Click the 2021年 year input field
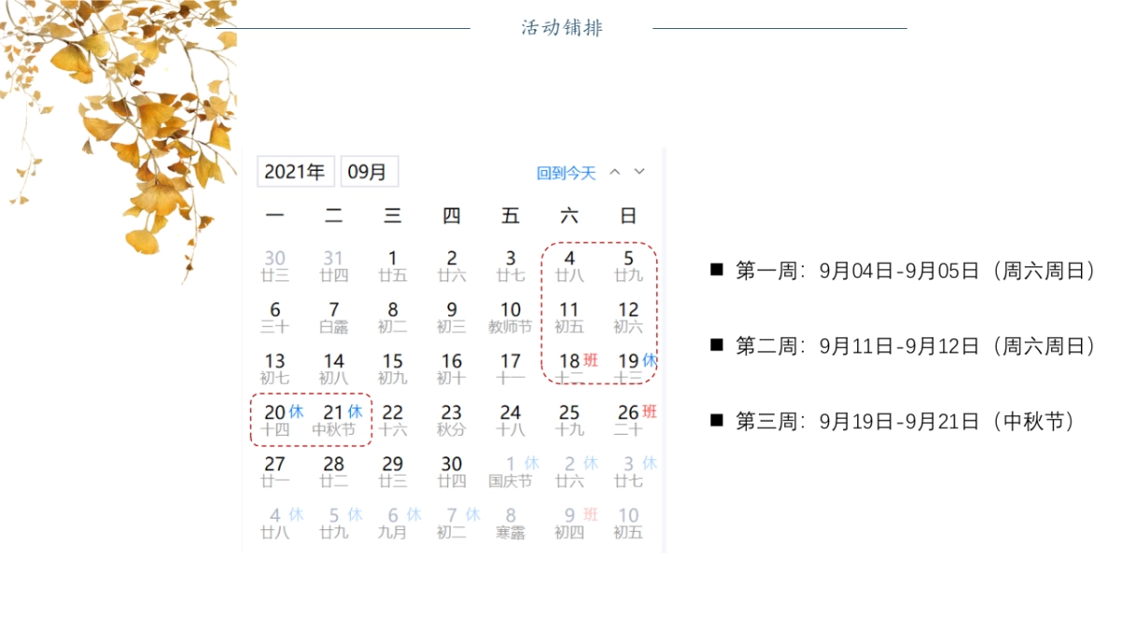The image size is (1123, 631). [295, 171]
